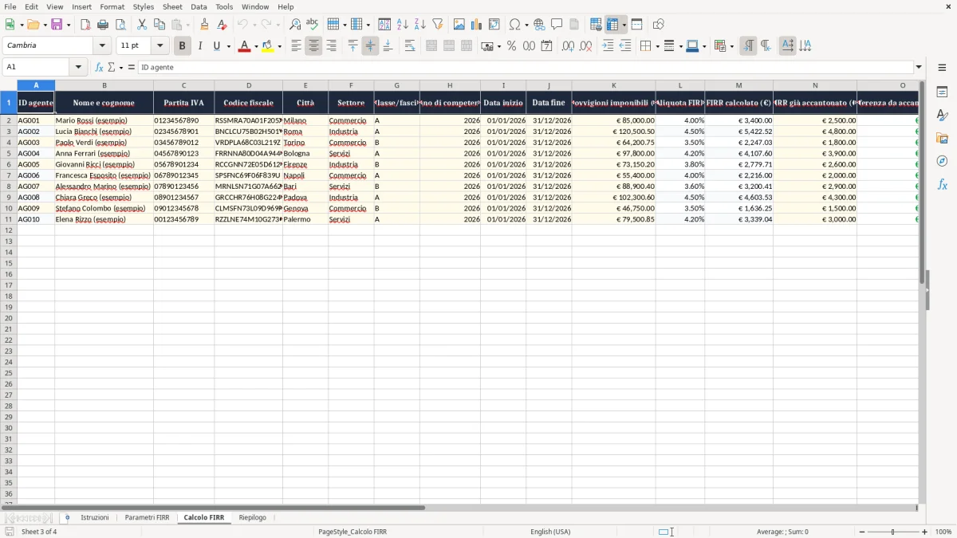Click the formula input line

click(526, 67)
